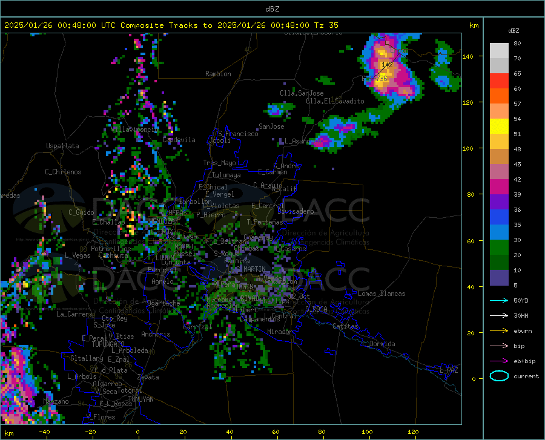Viewport: 545px width, 440px height.
Task: Click the 'S_Francisco' map label
Action: (x=238, y=134)
